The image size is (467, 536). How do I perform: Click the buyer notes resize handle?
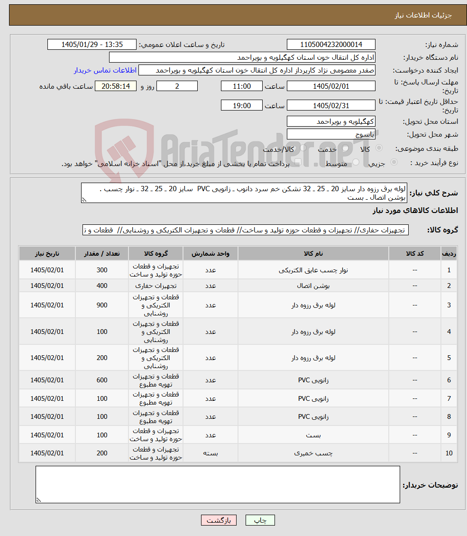(38, 500)
